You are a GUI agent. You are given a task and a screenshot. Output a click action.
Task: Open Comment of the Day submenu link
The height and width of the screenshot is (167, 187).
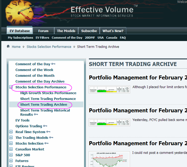67,38
